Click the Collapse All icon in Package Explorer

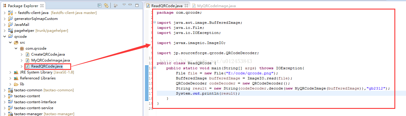coord(99,5)
